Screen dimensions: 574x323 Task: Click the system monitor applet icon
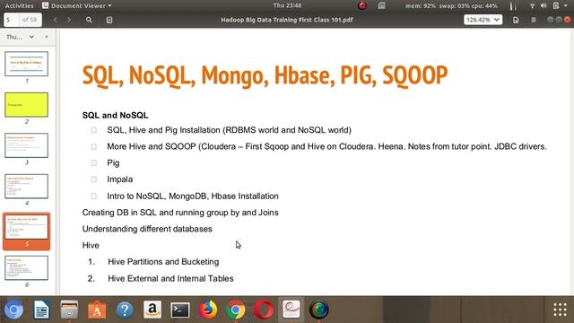click(x=381, y=5)
